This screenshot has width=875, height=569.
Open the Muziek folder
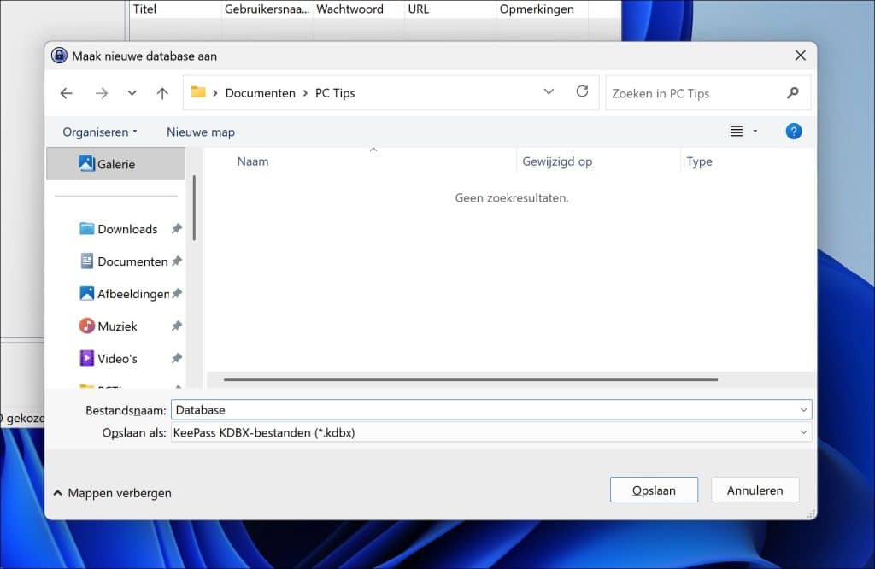116,326
